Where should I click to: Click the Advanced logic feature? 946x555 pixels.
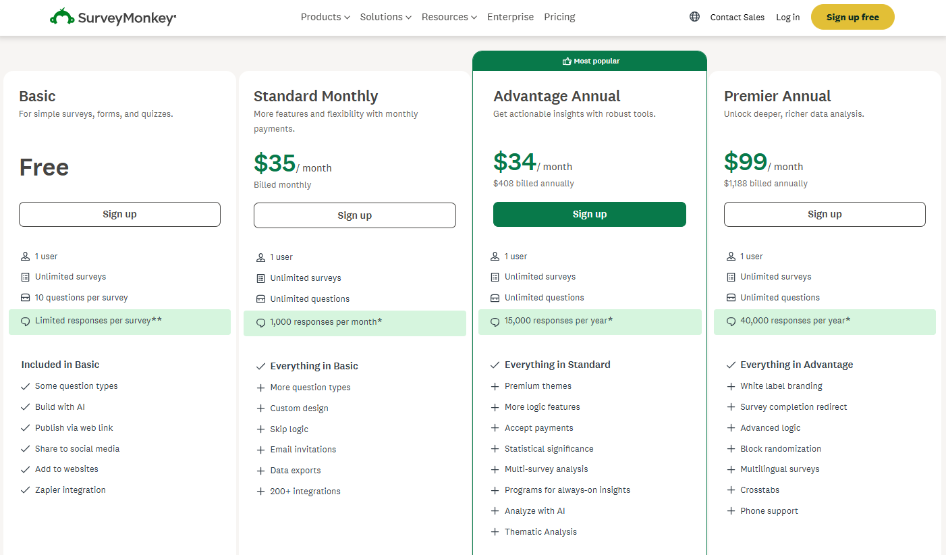[x=771, y=428]
